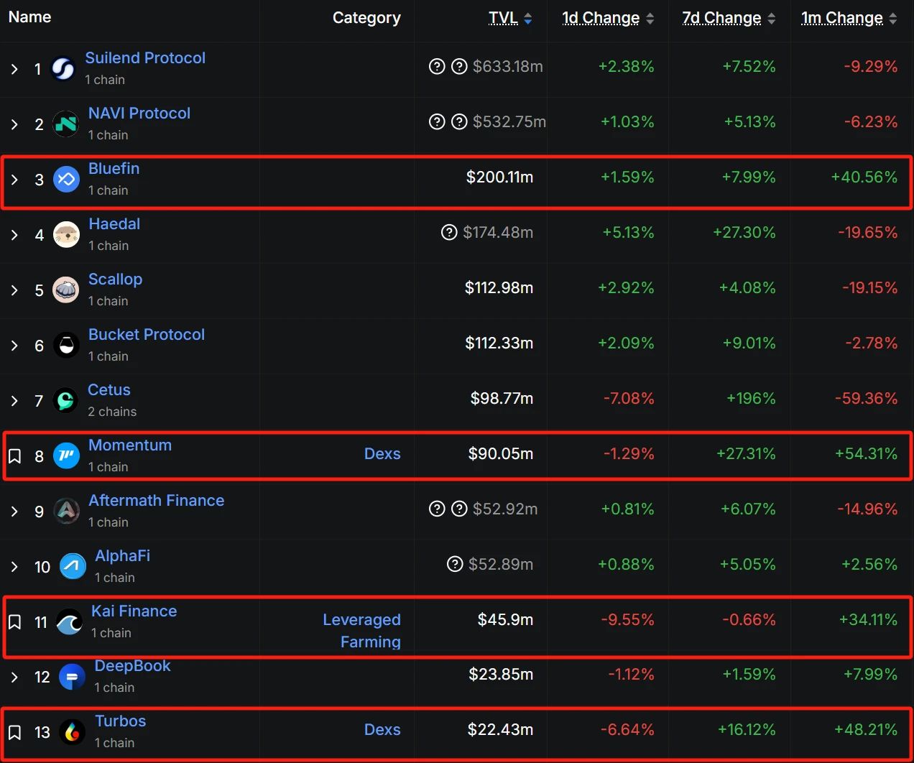Expand the Cetus row chevron
Screen dimensions: 914x763
click(14, 401)
